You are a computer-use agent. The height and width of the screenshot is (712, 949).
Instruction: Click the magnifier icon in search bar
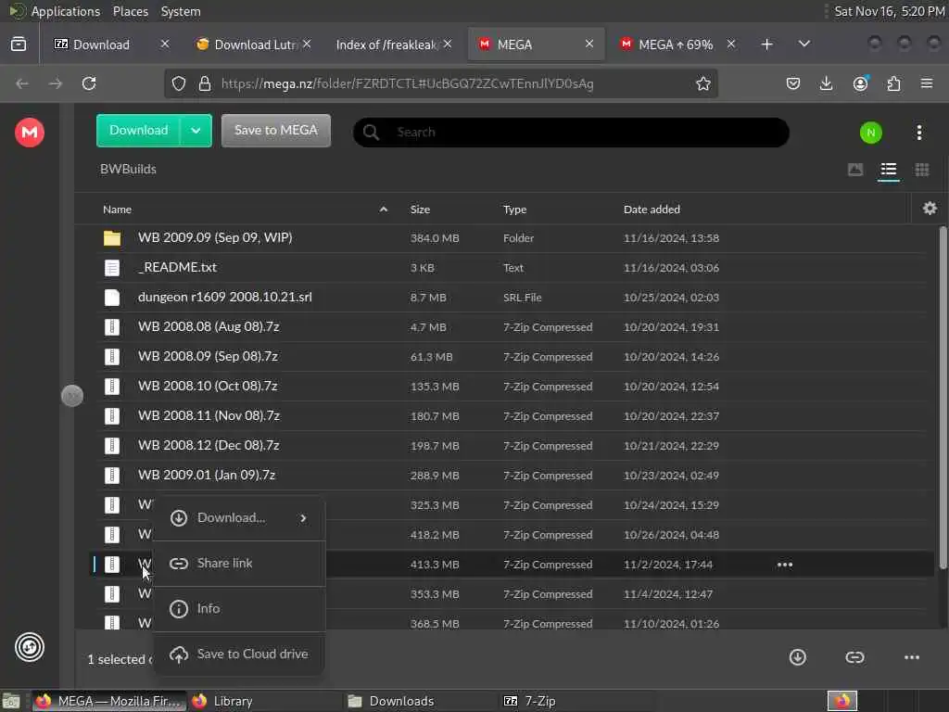click(372, 133)
